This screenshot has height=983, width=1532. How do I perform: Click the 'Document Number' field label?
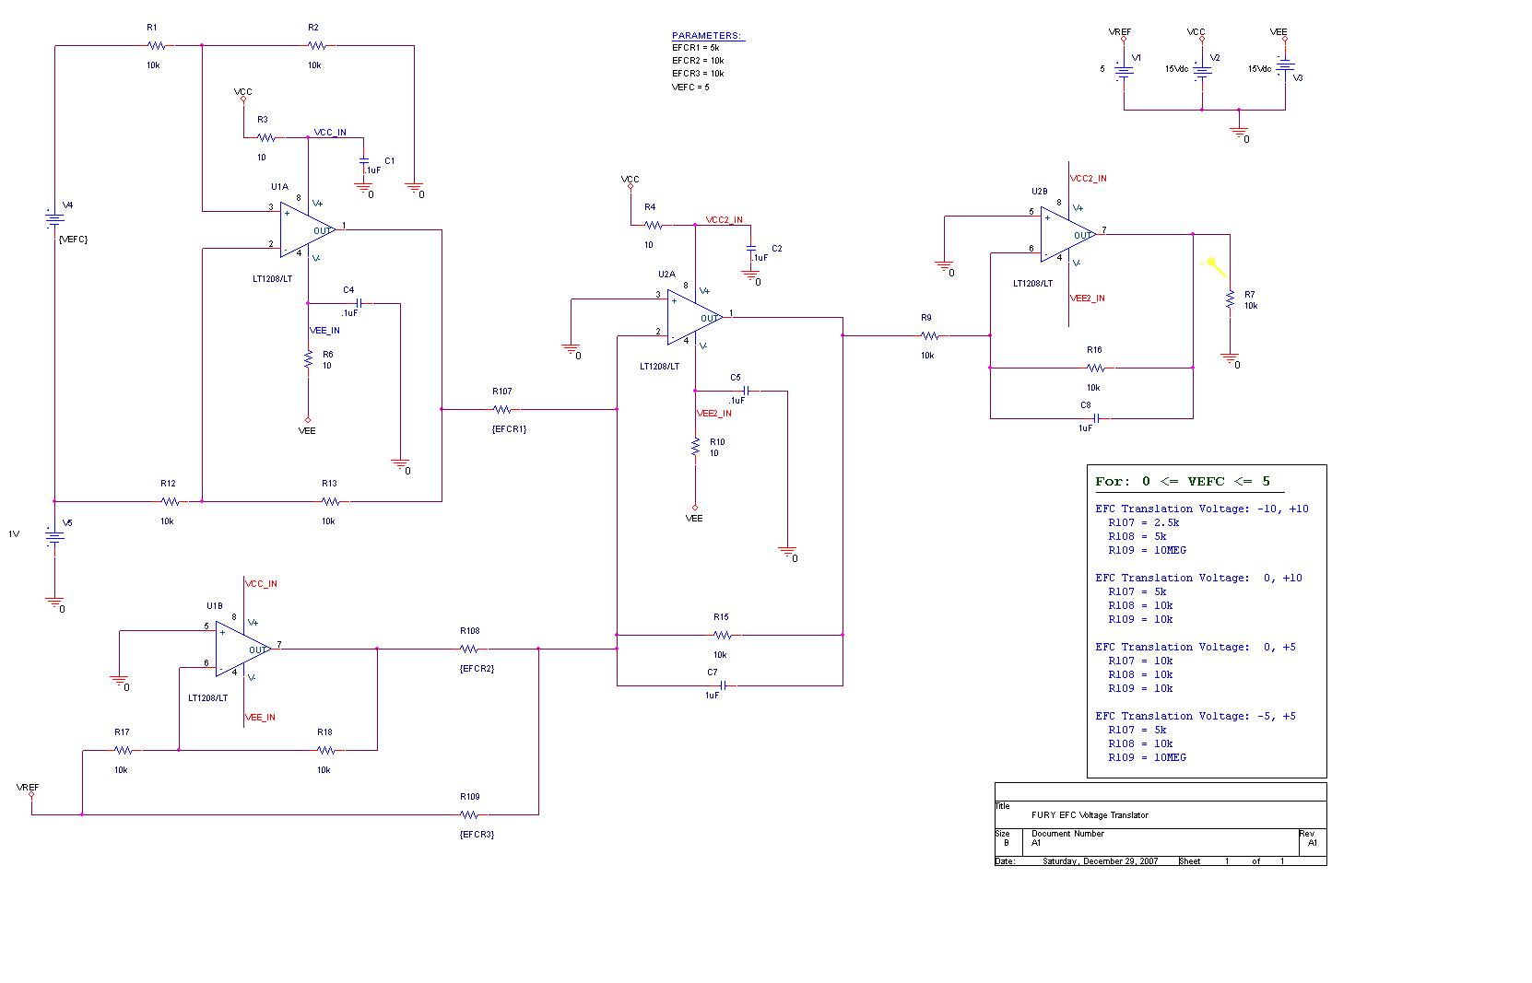[1067, 834]
